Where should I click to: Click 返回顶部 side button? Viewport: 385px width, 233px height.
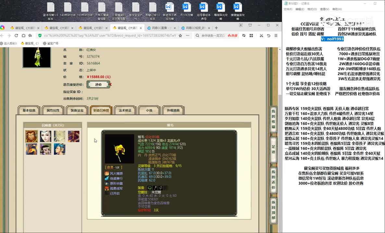tap(274, 210)
